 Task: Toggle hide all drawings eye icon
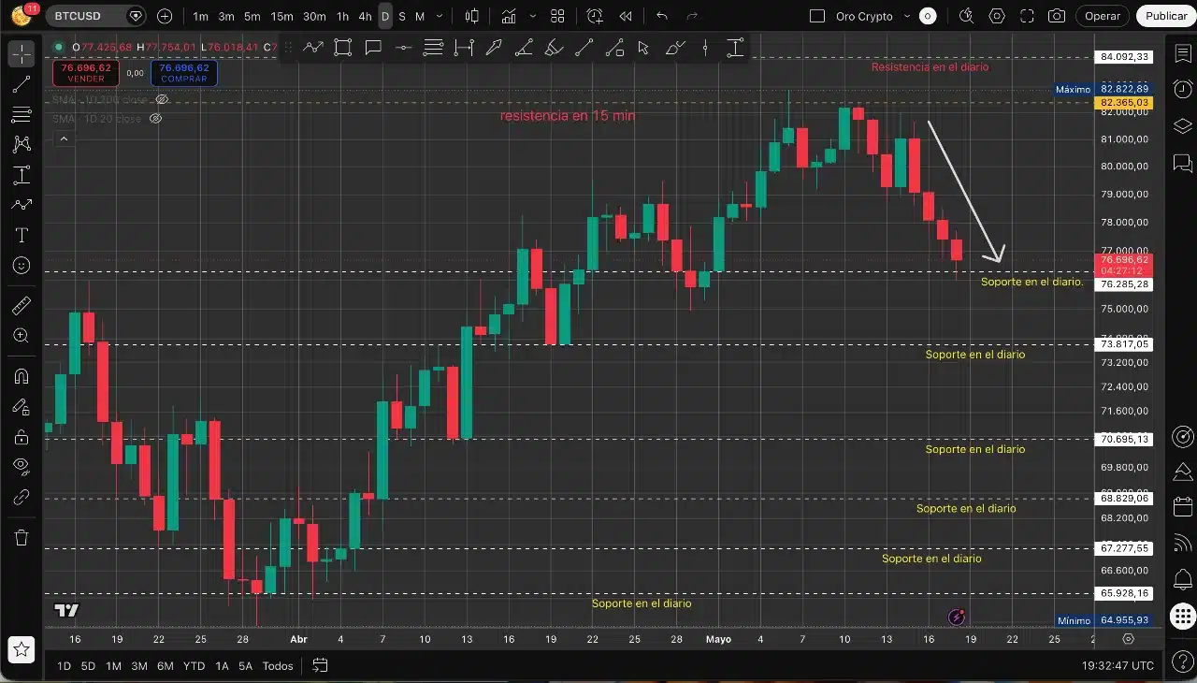click(22, 467)
